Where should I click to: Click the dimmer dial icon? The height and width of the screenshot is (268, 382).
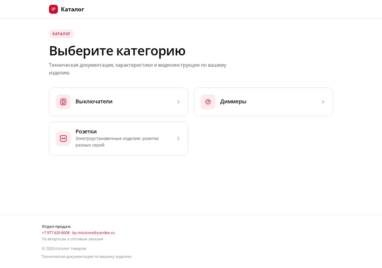tap(208, 102)
